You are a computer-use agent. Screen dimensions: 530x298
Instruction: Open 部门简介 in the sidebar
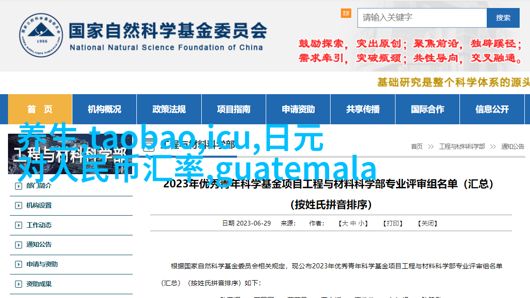(39, 185)
